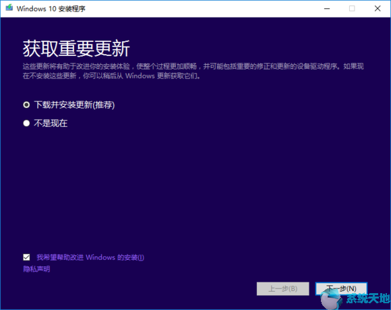Click the Windows 10 安装程序 title text
The width and height of the screenshot is (391, 310).
click(x=51, y=9)
